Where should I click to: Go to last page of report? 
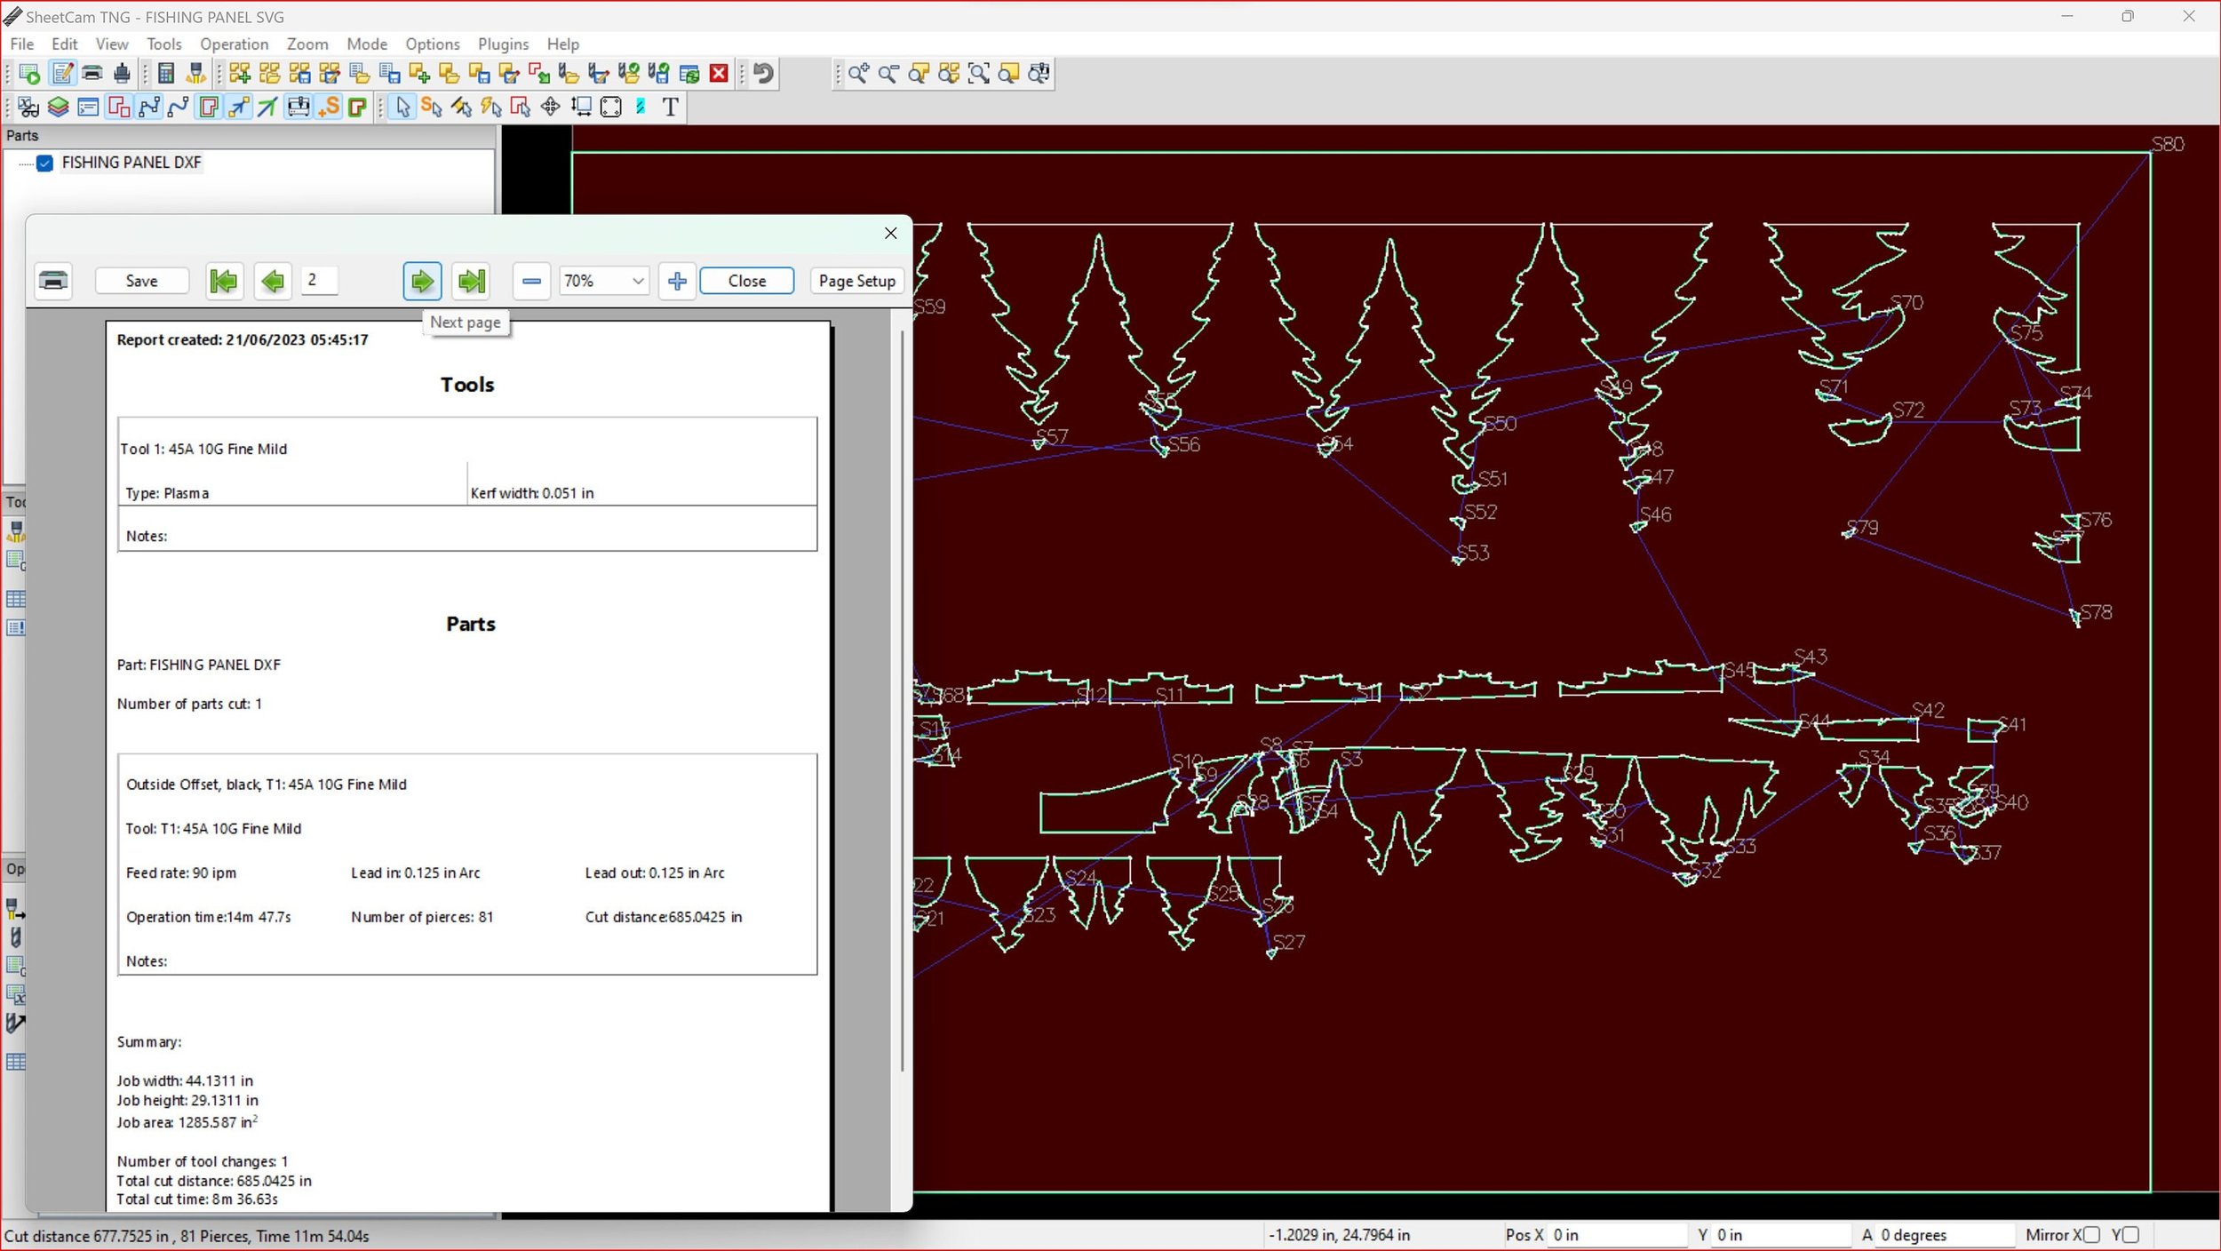tap(471, 281)
